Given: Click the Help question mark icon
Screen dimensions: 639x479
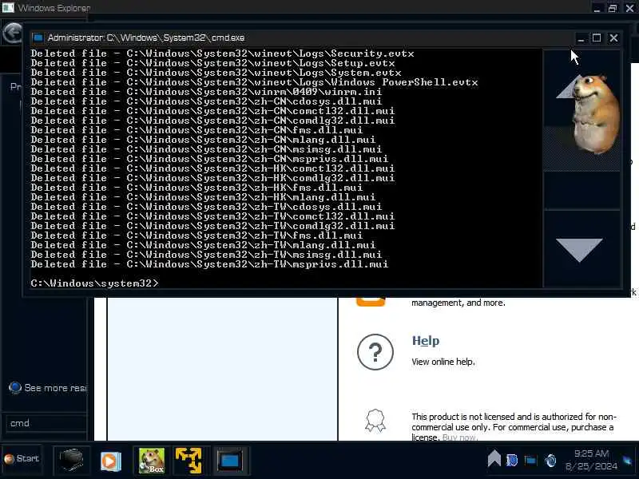Looking at the screenshot, I should point(375,352).
